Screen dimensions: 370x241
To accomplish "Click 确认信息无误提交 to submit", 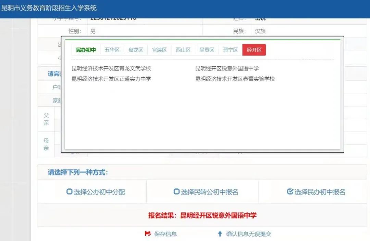I will pyautogui.click(x=249, y=234).
